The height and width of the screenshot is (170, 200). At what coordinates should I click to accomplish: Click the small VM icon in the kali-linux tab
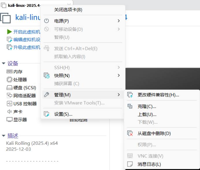click(x=3, y=5)
